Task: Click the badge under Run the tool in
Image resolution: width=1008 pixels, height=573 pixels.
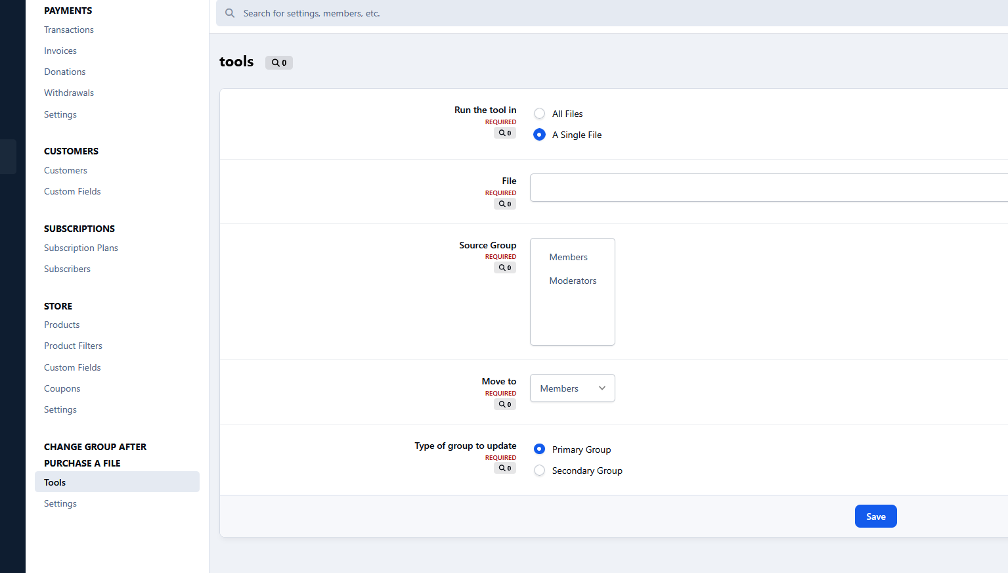Action: [504, 133]
